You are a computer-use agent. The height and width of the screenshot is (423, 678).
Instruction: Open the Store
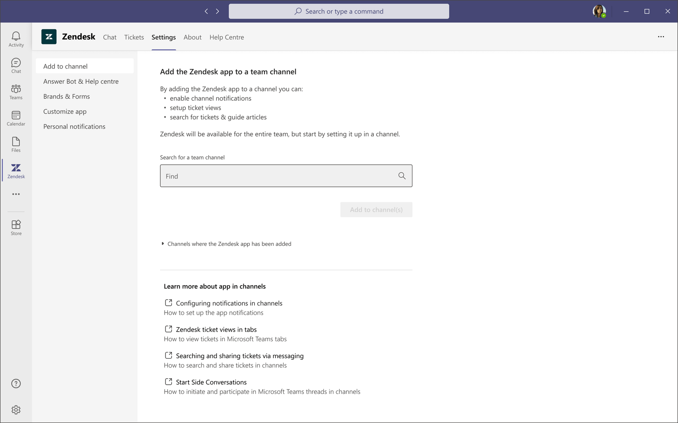click(16, 227)
